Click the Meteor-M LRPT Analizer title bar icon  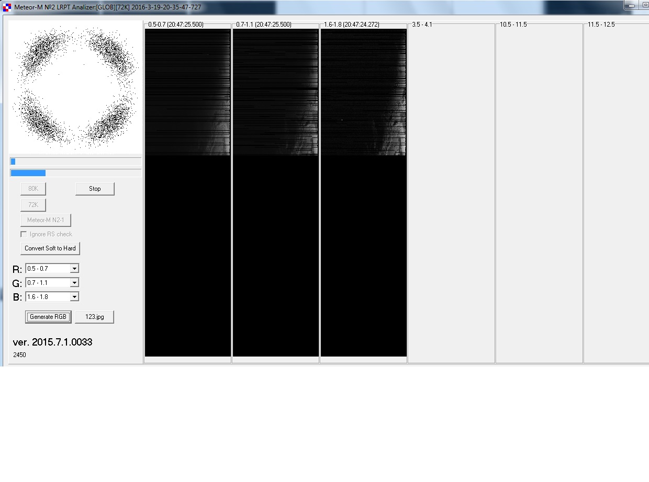[7, 7]
